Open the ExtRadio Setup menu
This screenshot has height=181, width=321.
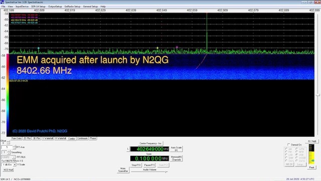(72, 7)
